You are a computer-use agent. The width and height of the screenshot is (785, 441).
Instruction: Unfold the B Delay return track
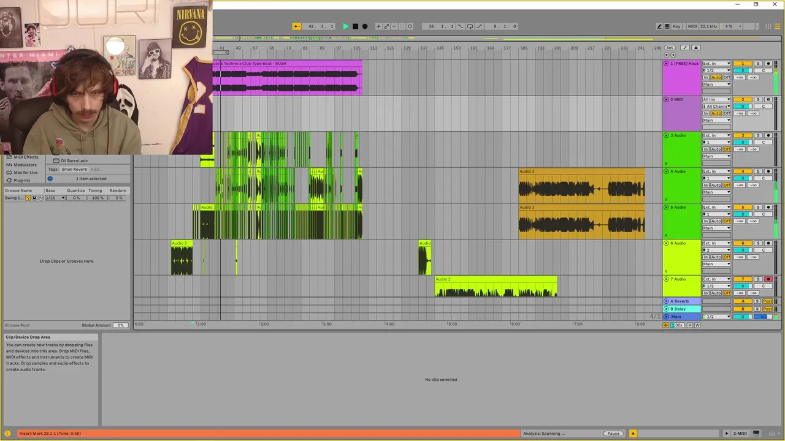667,309
